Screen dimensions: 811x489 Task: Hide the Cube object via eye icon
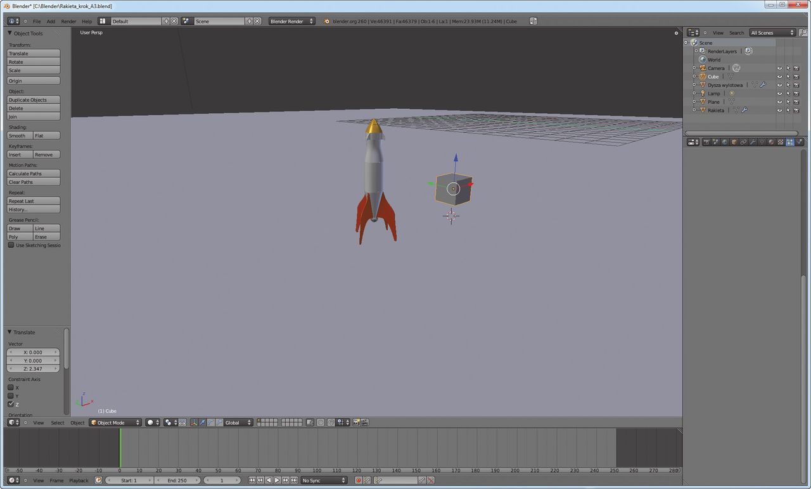(779, 77)
